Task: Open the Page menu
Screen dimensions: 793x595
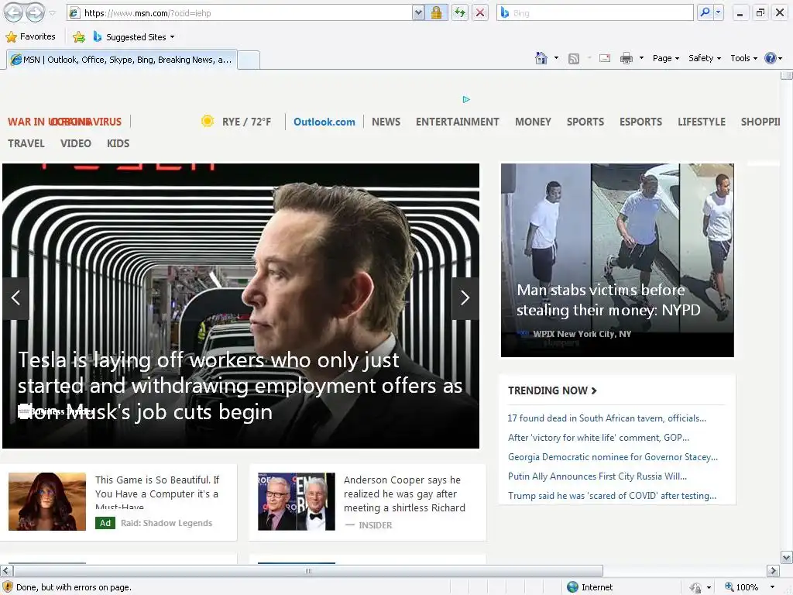Action: coord(665,58)
